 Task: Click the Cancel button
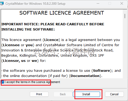[x=114, y=94]
